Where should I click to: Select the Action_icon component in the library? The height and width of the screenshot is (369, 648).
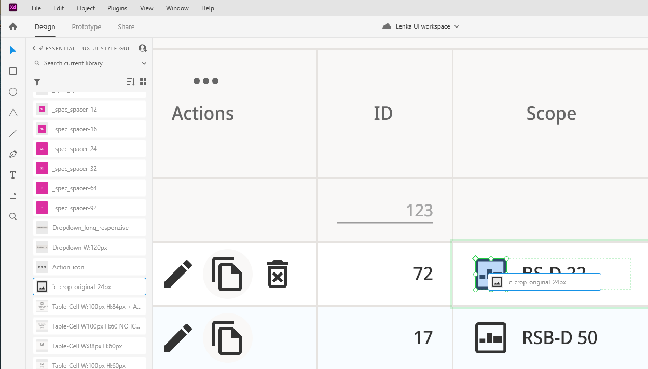point(78,267)
